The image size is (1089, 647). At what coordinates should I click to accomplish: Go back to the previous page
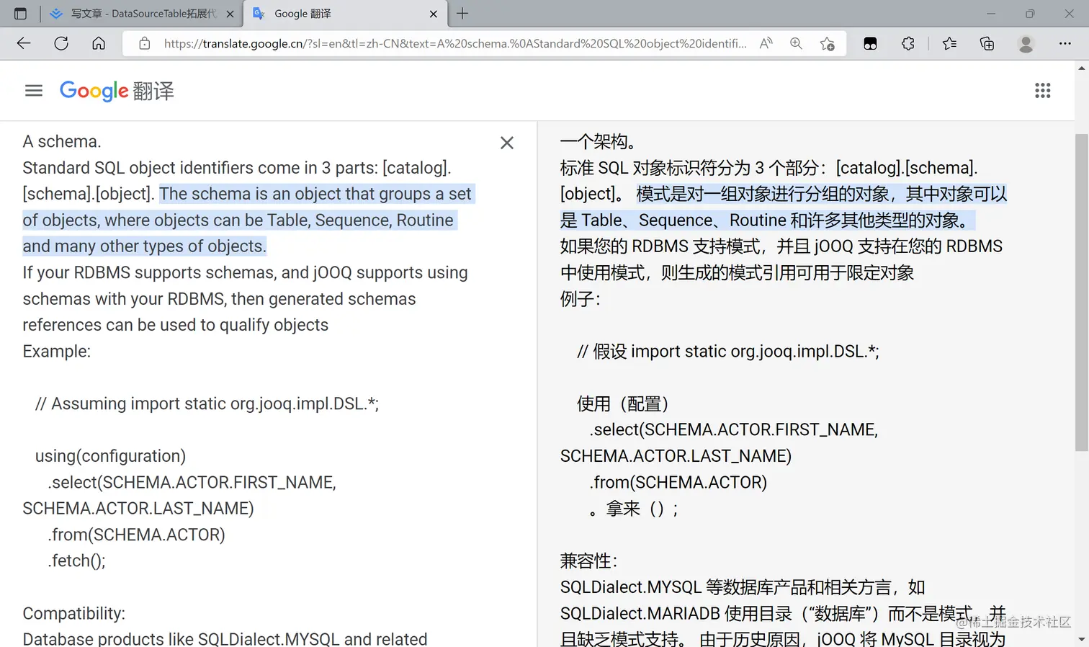tap(24, 43)
